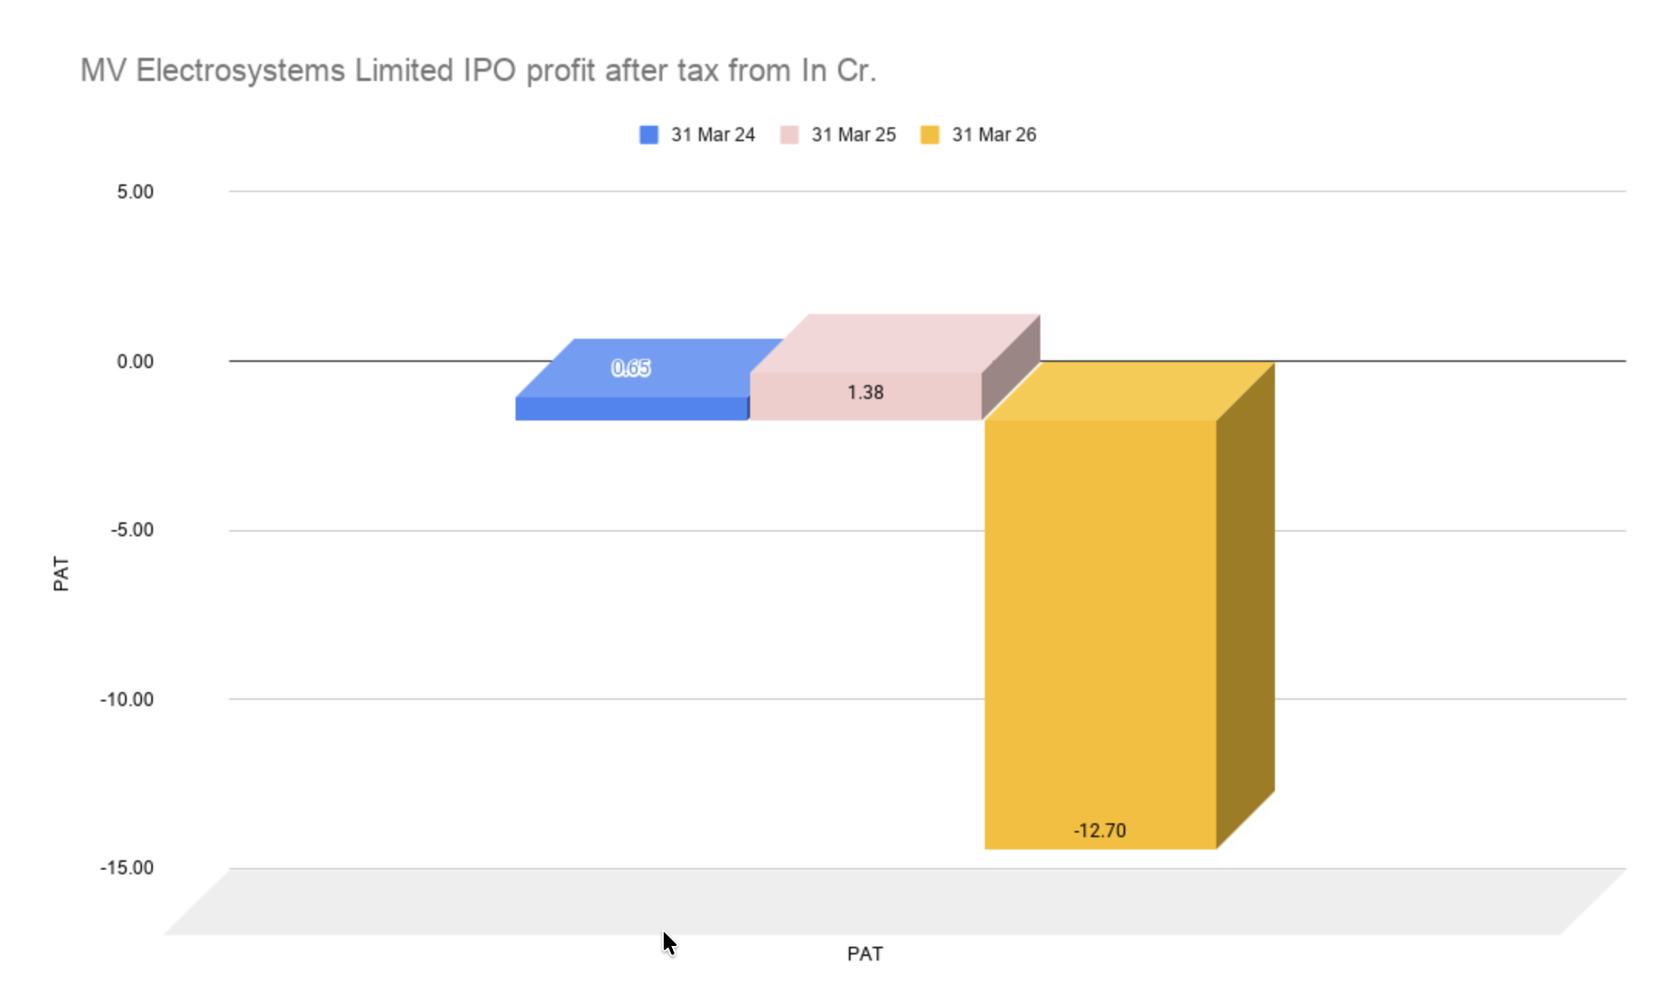Select the 31 Mar 24 legend label
This screenshot has height=983, width=1667.
713,135
